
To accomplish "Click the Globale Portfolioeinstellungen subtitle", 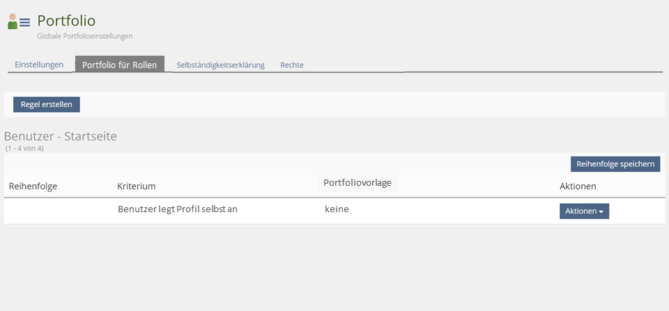I will (84, 35).
